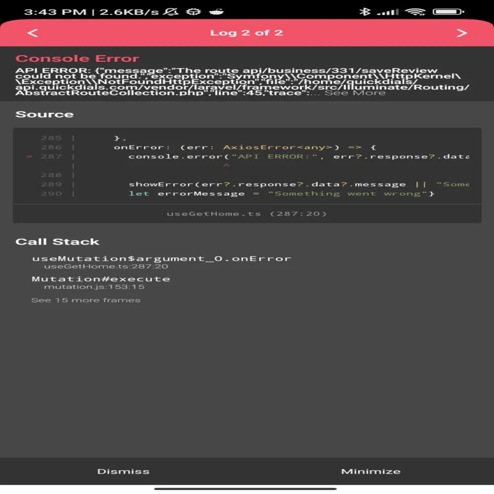
Task: Tap the Console Error heading
Action: click(x=78, y=58)
